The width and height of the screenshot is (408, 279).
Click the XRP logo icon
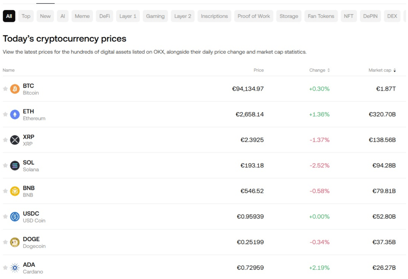coord(15,140)
